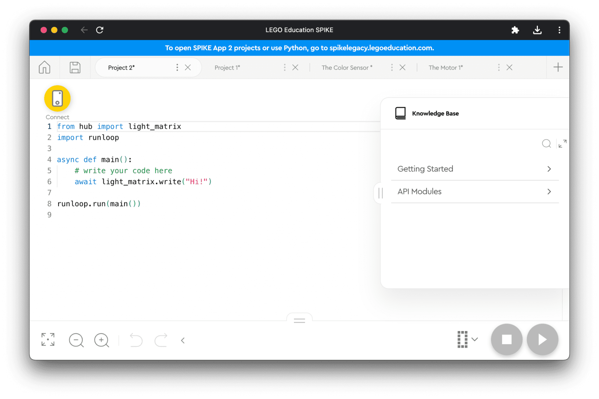Click the fullscreen expand icon

click(48, 339)
